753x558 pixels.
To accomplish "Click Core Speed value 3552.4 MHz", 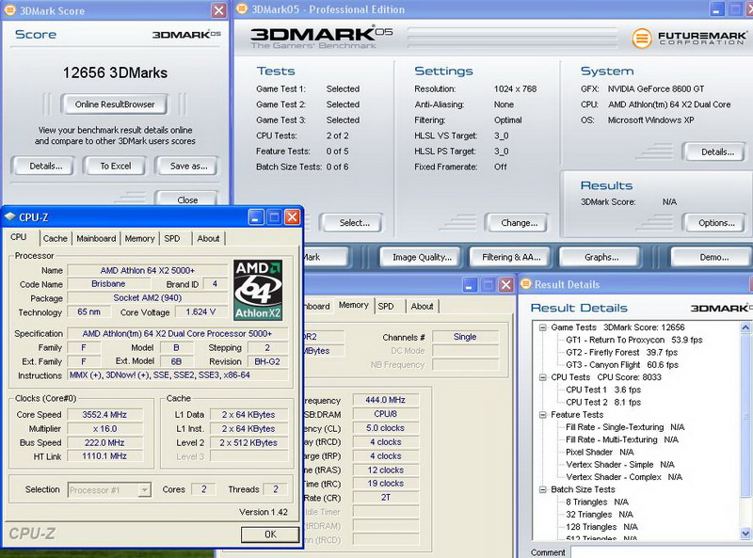I will pyautogui.click(x=104, y=415).
